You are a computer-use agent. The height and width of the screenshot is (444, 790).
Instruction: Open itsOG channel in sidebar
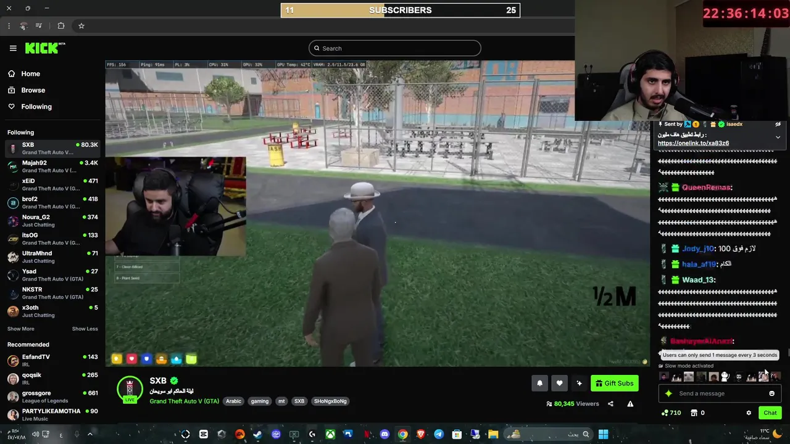point(52,239)
